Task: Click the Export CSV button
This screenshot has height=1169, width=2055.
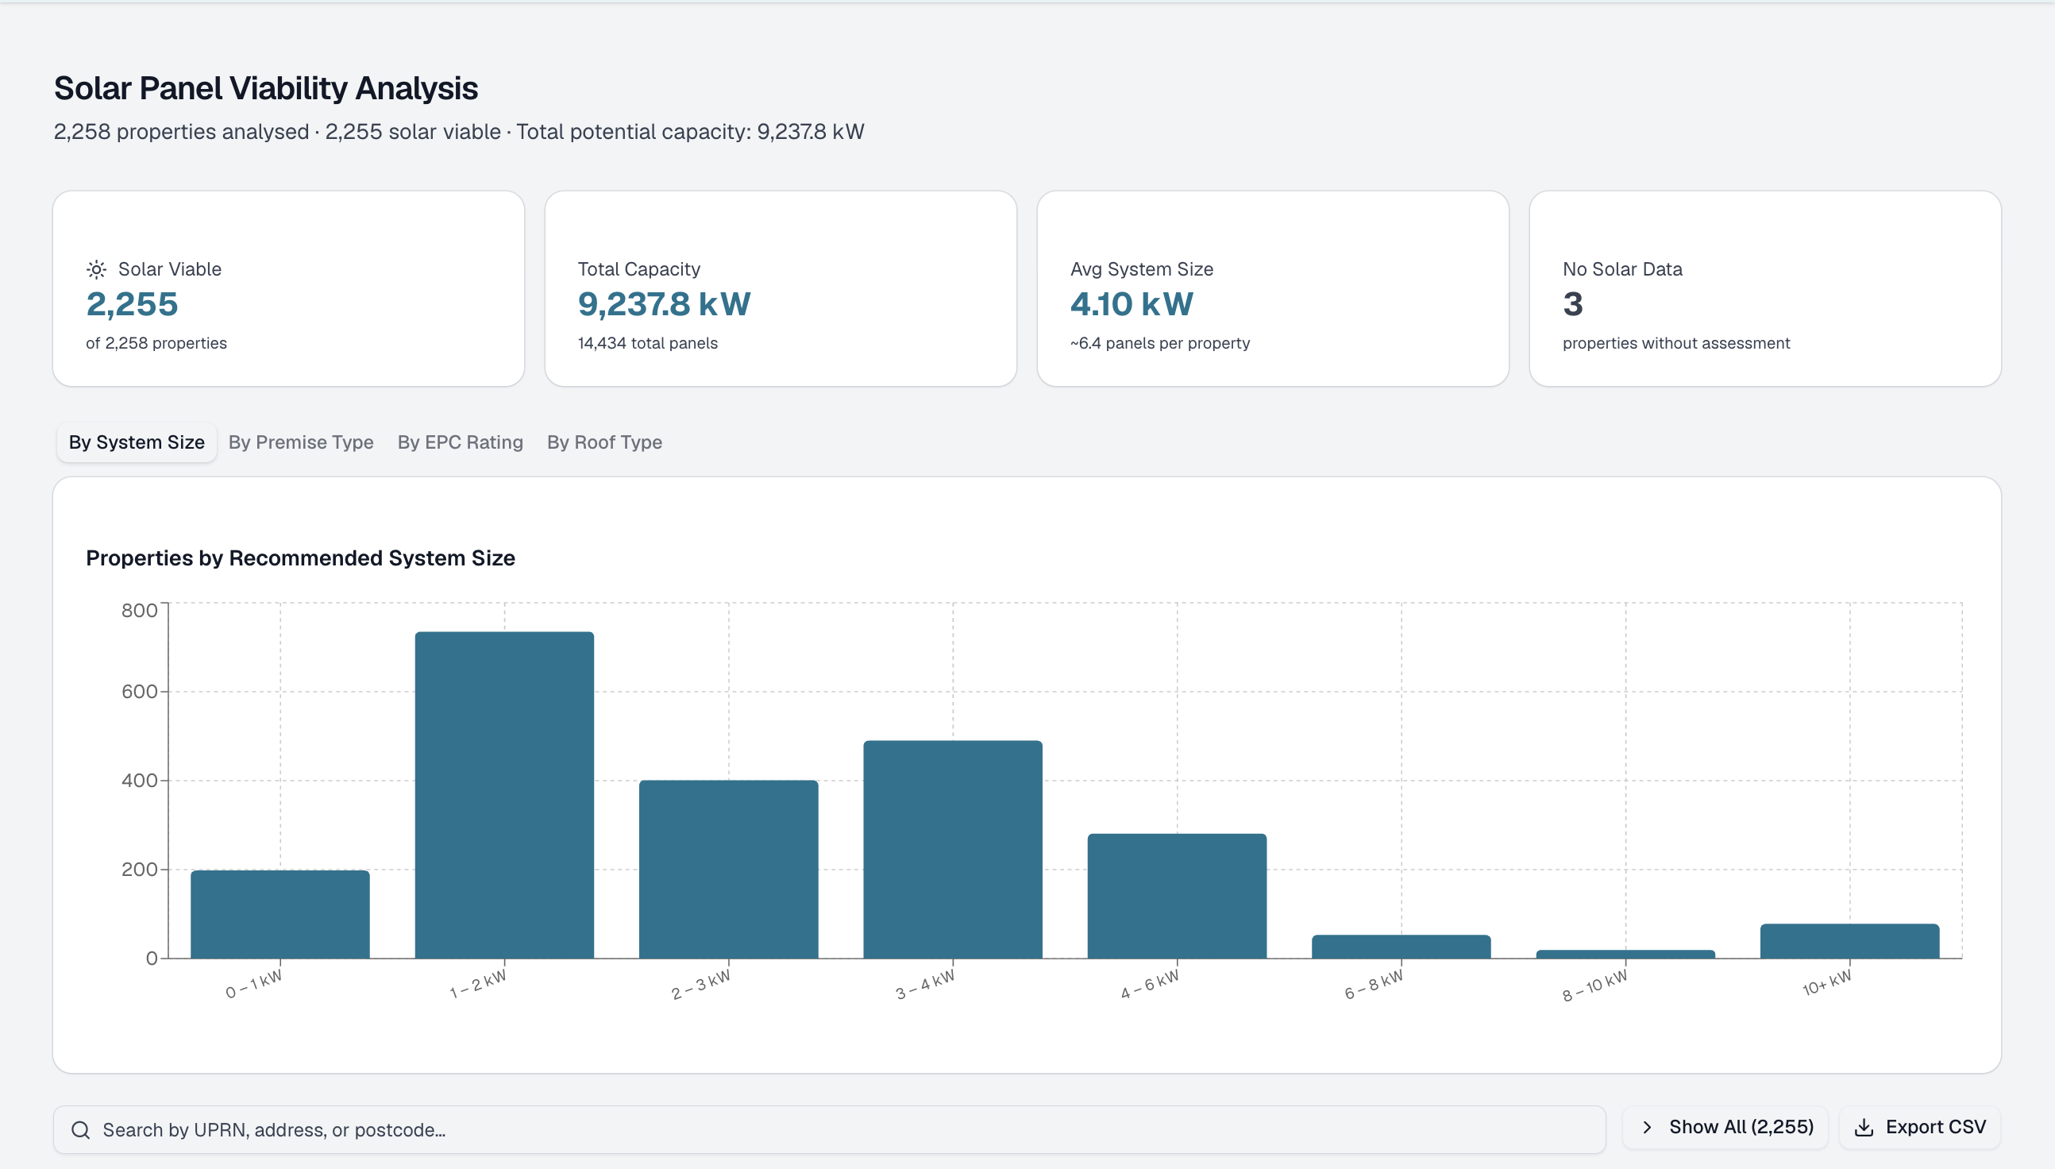Action: pos(1919,1127)
